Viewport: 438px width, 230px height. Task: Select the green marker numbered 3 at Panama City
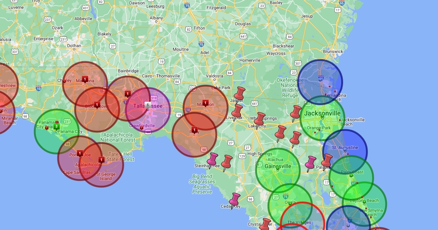click(57, 127)
